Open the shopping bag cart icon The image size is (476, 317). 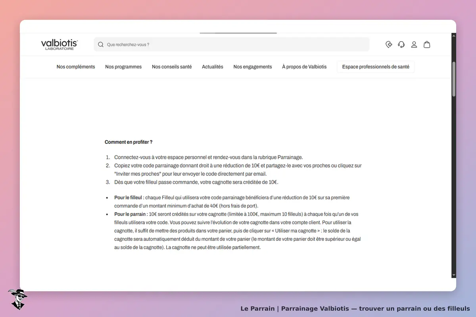tap(427, 44)
